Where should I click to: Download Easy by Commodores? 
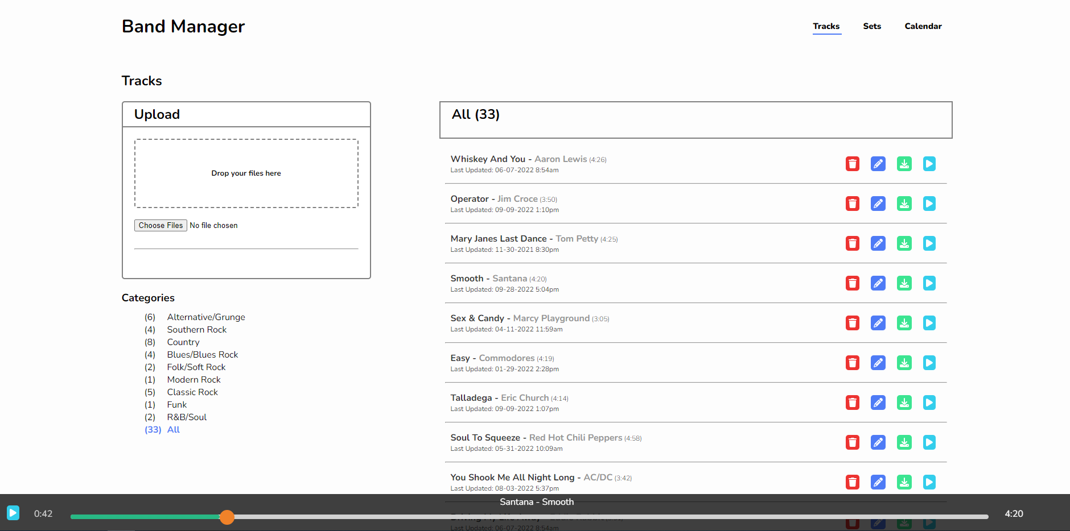(904, 363)
